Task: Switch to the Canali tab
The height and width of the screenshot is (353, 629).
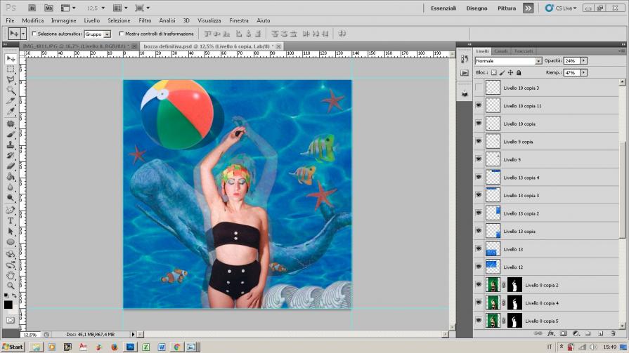Action: (x=501, y=51)
